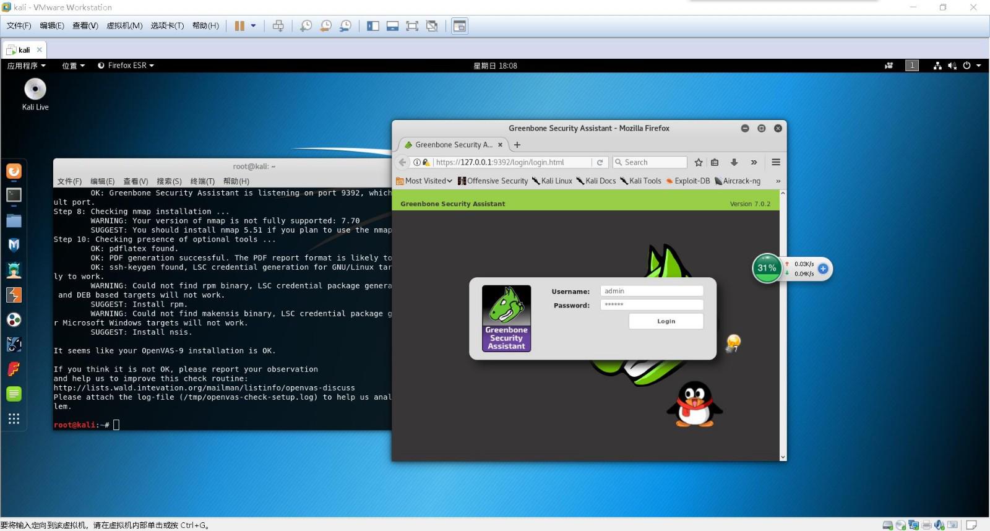Click the Username field with admin
Image resolution: width=990 pixels, height=531 pixels.
(652, 291)
